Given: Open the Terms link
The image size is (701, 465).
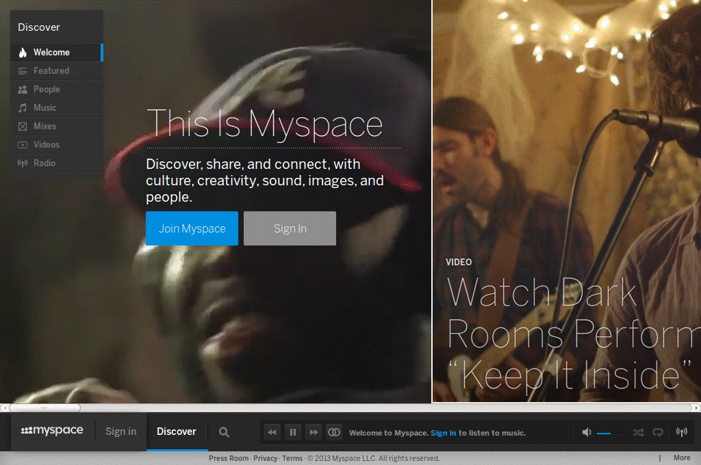Looking at the screenshot, I should click(292, 458).
